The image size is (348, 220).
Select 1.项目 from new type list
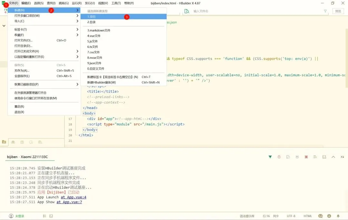pos(124,17)
